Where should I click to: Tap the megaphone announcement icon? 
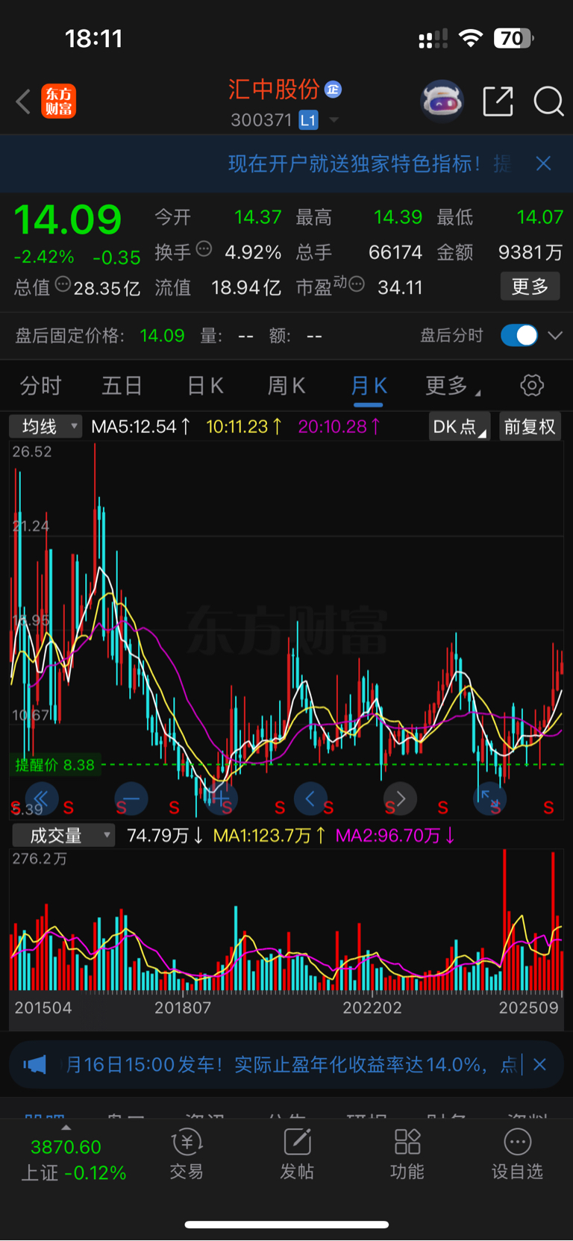(x=35, y=1064)
